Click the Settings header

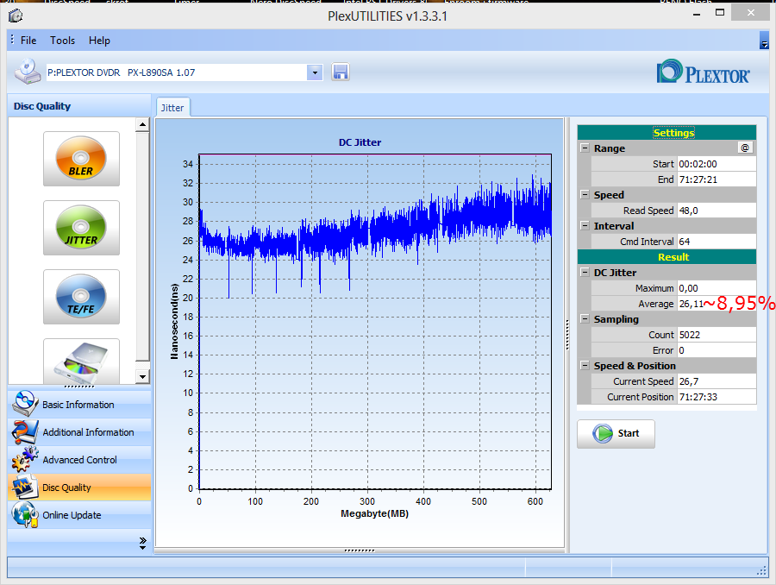[666, 132]
